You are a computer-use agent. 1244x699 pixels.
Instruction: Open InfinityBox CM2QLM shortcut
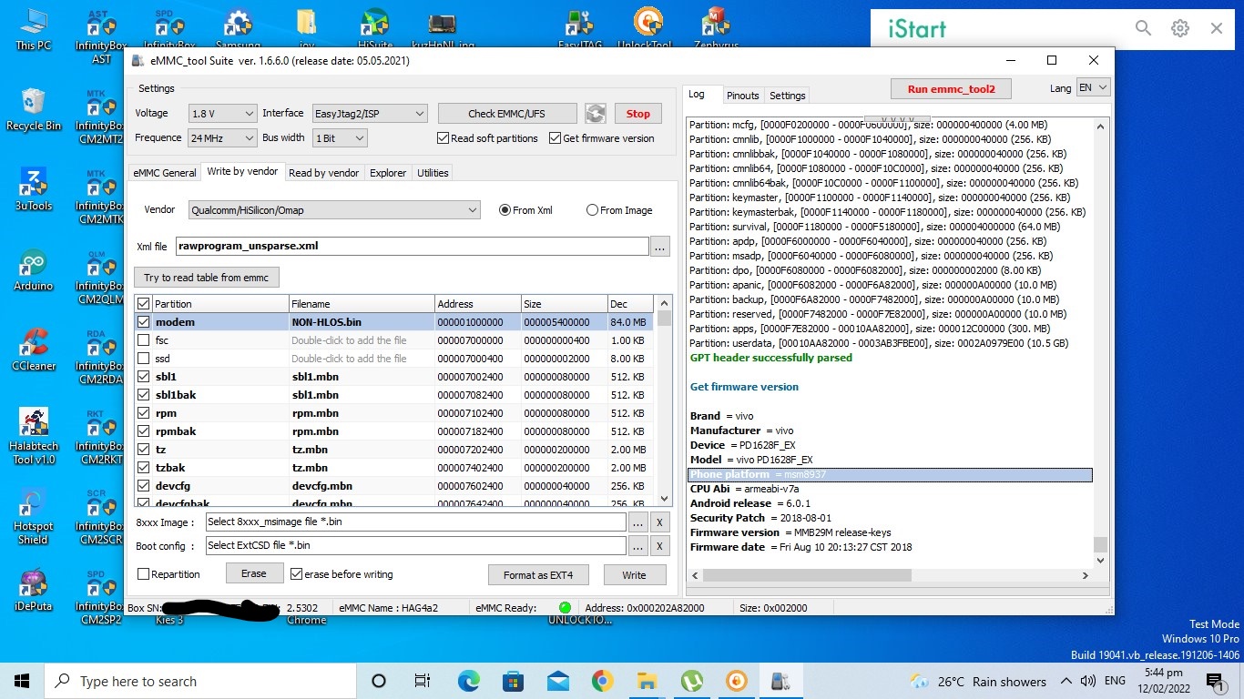(x=100, y=277)
